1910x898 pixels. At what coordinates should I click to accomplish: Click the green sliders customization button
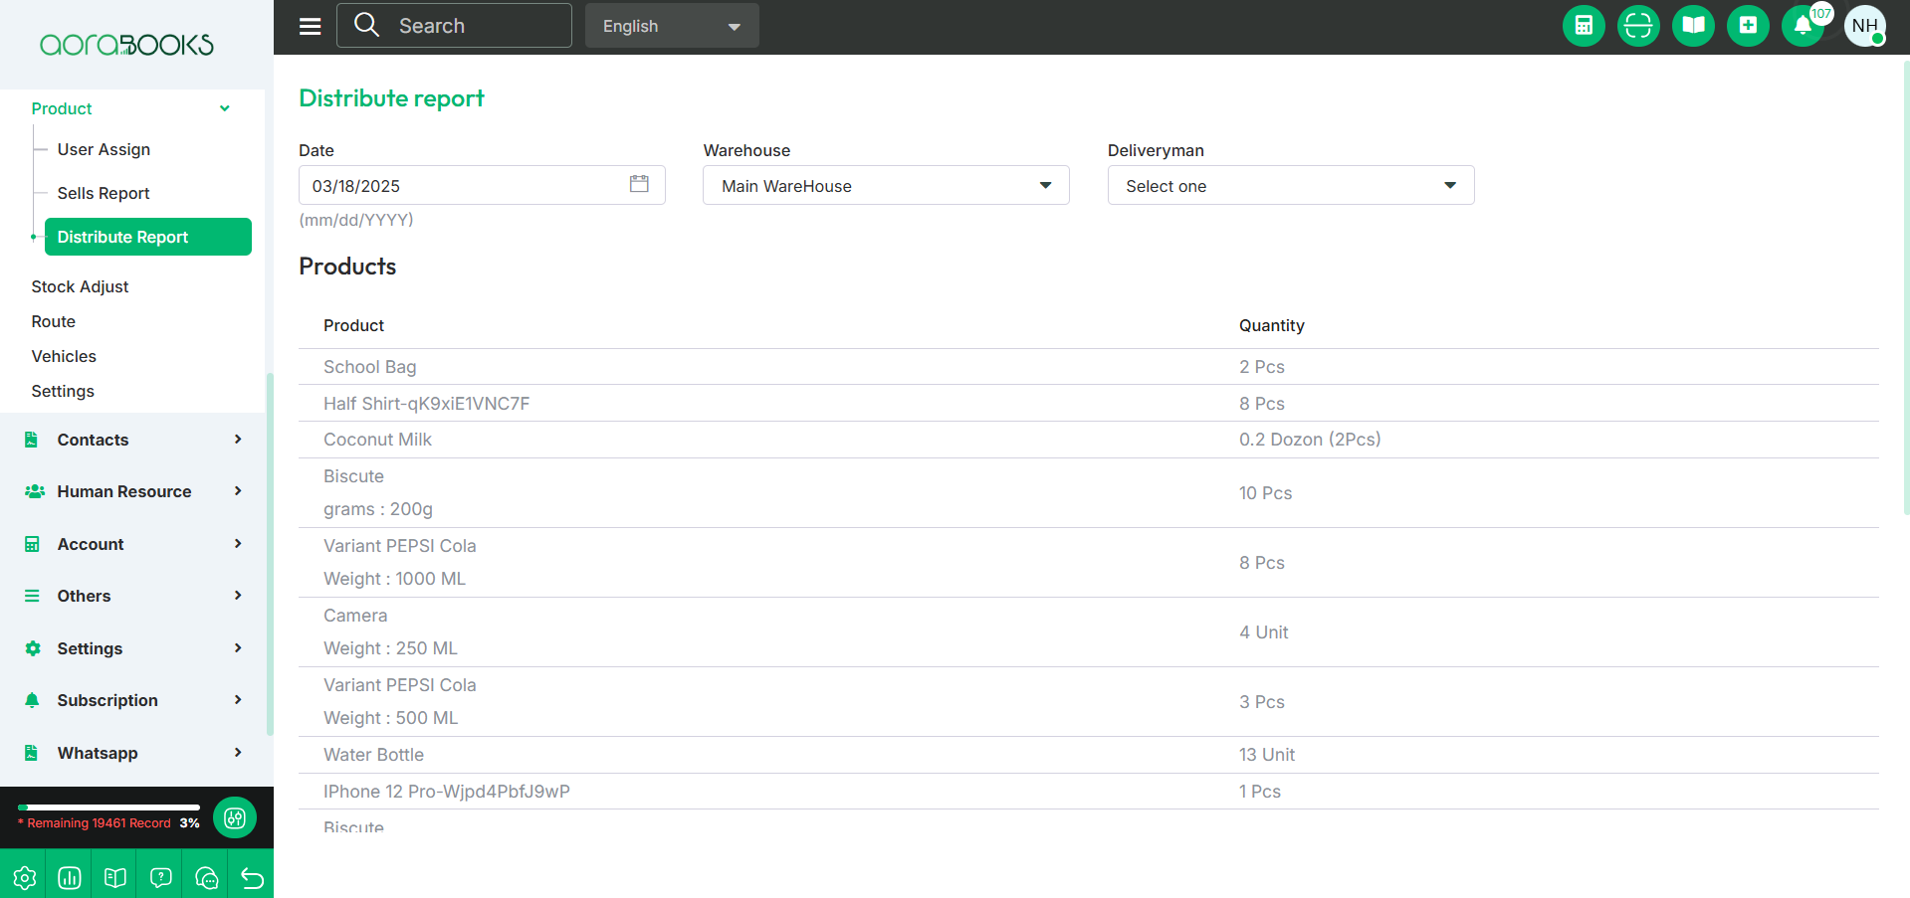[x=235, y=817]
